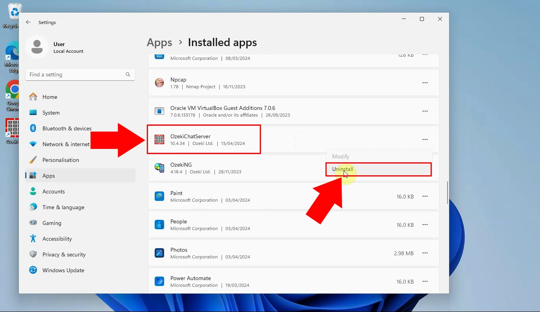
Task: Click the Paint app icon
Action: tap(159, 196)
